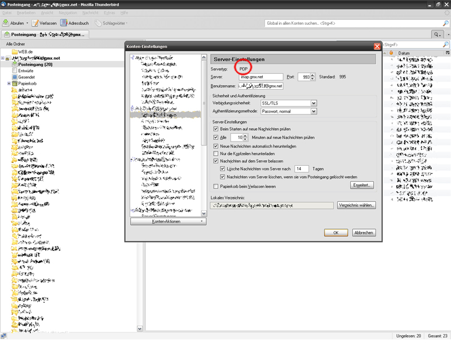Check 'Papierkorb beim Verlassen leeren'
The width and height of the screenshot is (451, 361).
click(x=216, y=186)
